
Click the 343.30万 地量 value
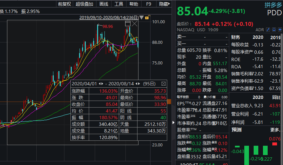coord(156,131)
